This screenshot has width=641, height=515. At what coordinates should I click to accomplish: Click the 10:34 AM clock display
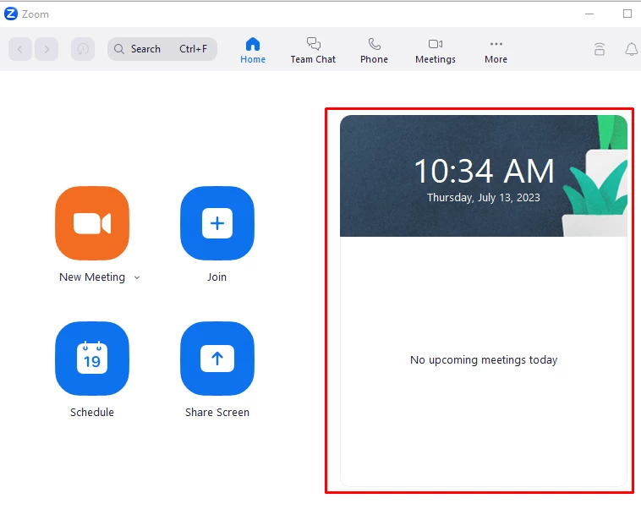484,171
